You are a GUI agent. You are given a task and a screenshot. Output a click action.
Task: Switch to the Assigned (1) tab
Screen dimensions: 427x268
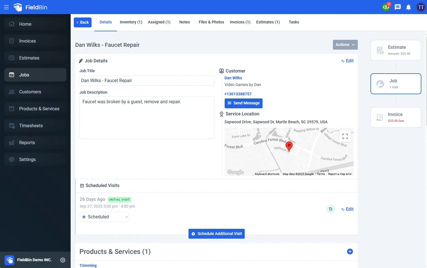159,22
